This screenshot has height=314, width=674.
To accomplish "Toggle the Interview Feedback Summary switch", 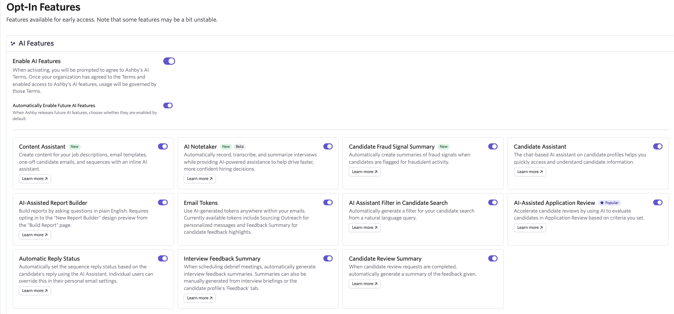I will (328, 259).
